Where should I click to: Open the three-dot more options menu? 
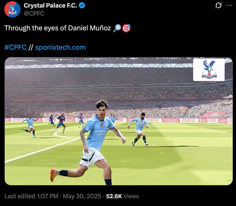coord(229,5)
